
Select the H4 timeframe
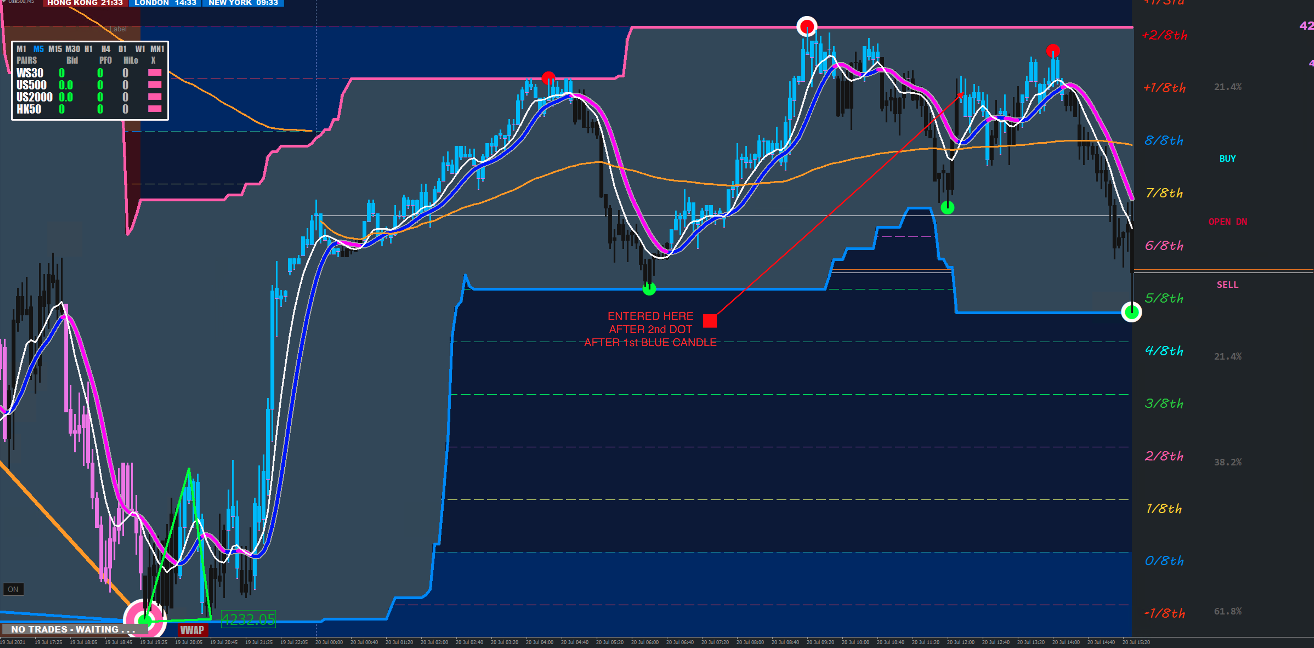(106, 49)
